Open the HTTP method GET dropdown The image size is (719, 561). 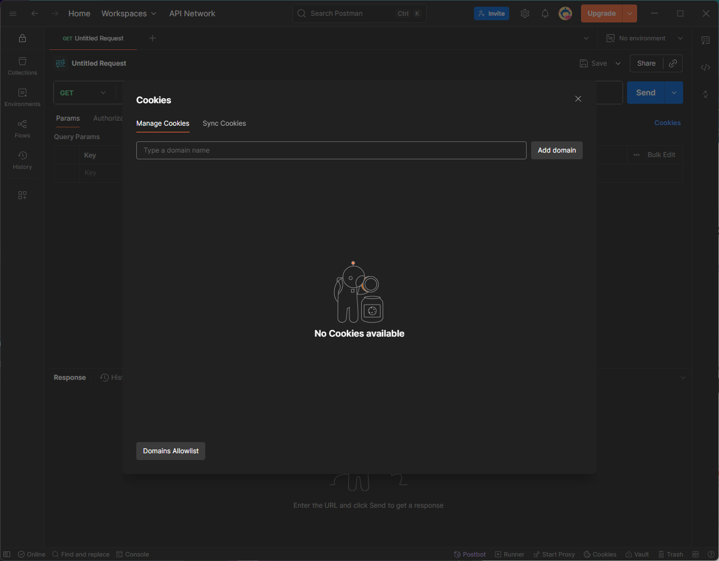point(83,93)
